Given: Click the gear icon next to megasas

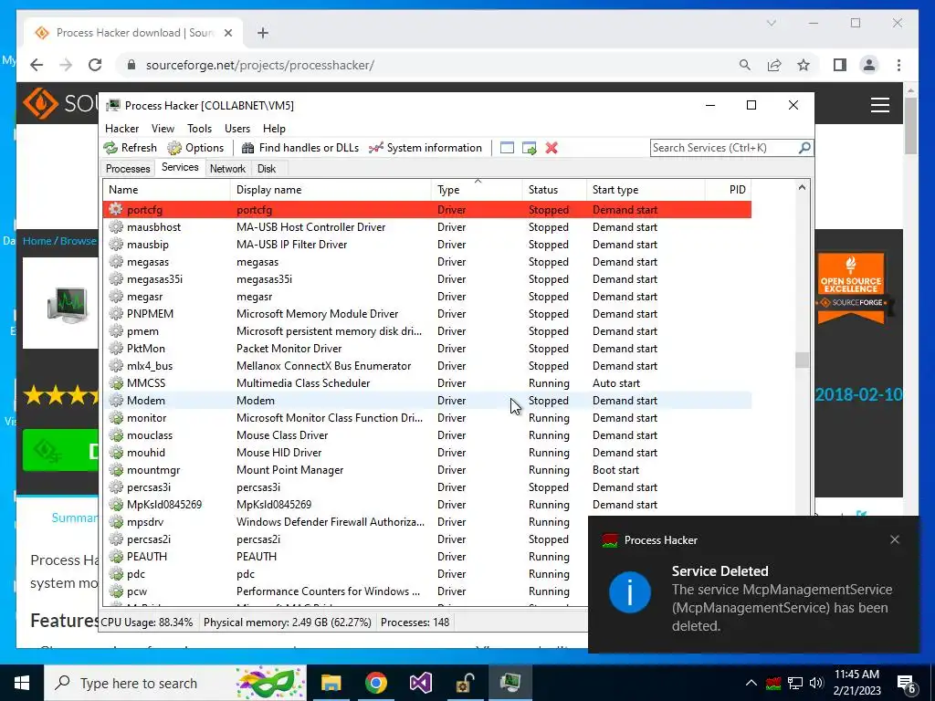Looking at the screenshot, I should click(x=116, y=262).
